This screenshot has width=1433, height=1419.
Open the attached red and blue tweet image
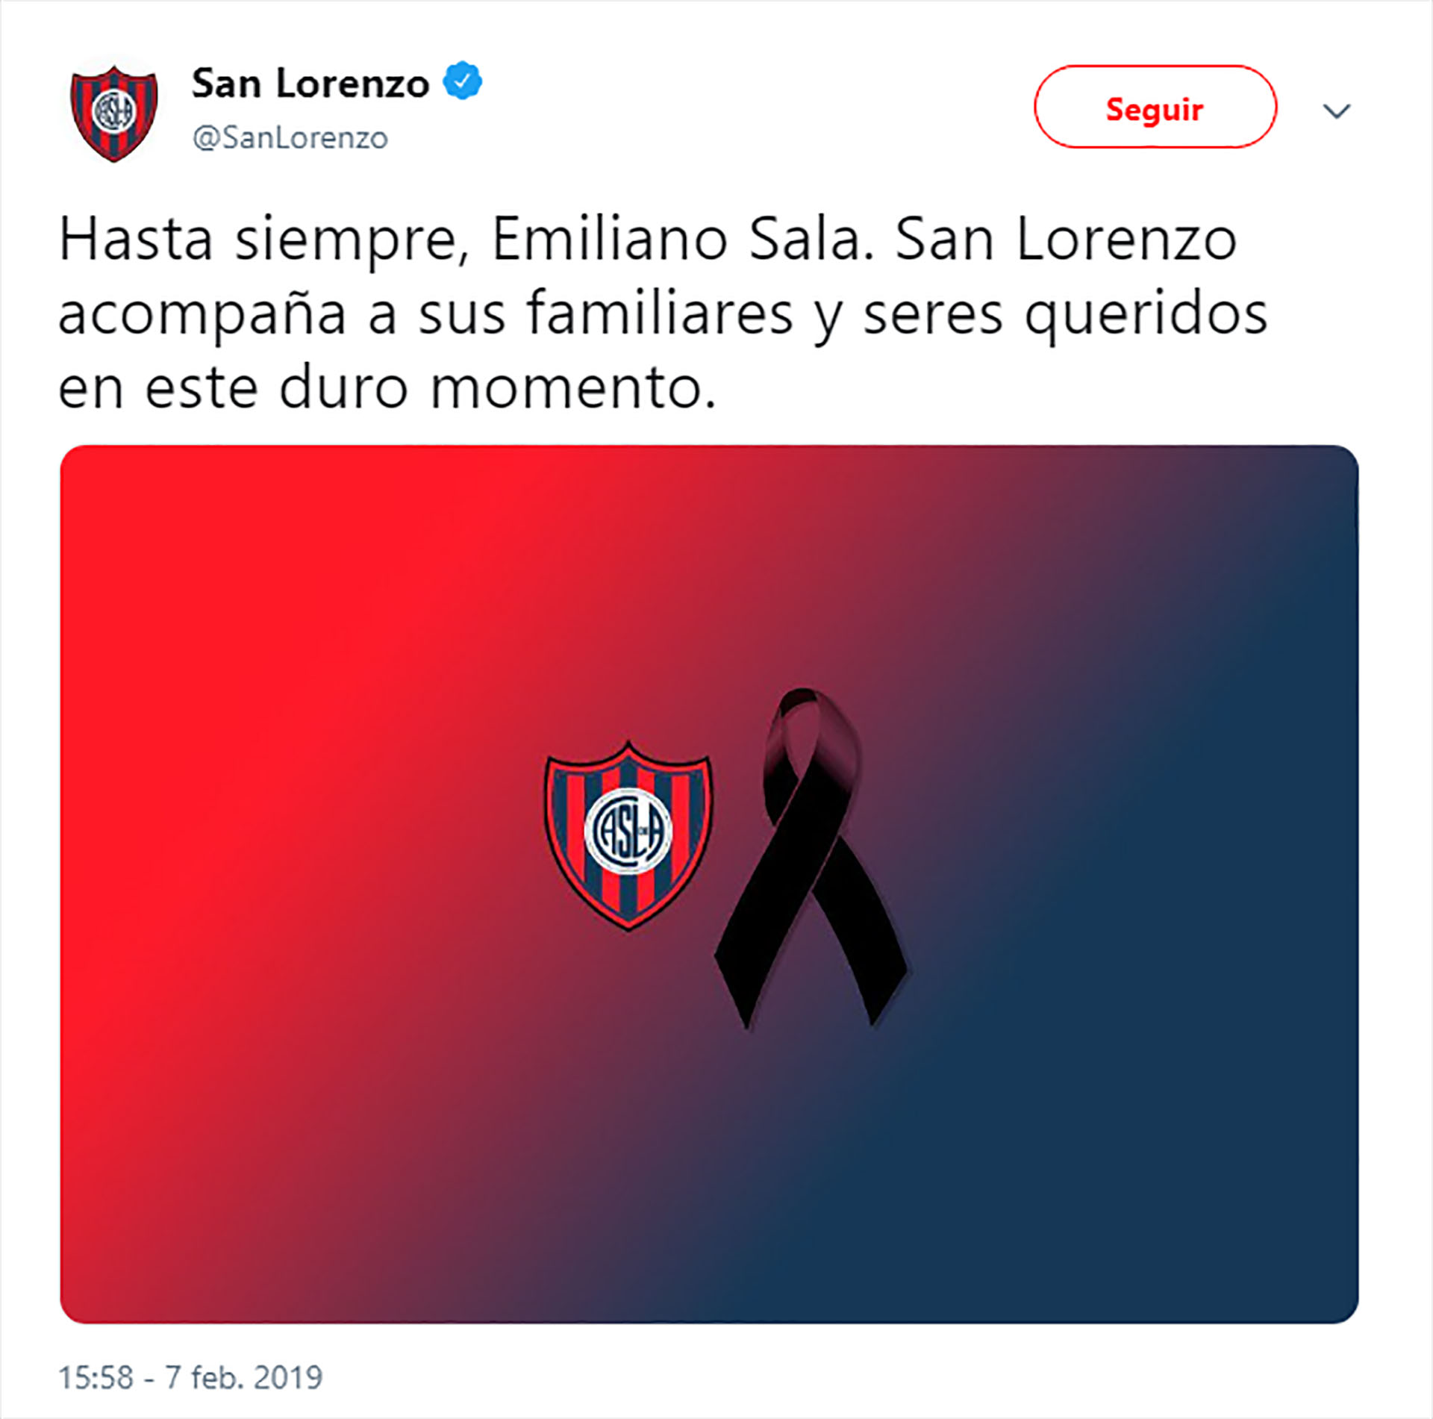coord(709,885)
